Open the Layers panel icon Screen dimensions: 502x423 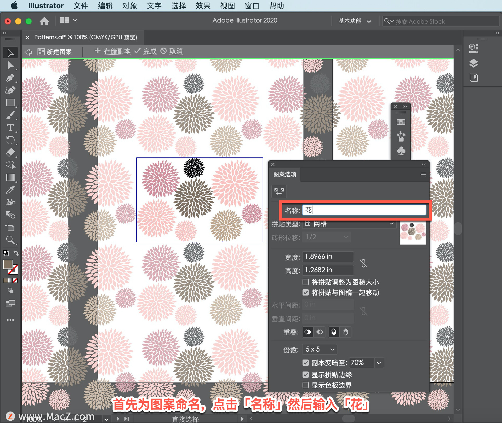click(x=474, y=63)
